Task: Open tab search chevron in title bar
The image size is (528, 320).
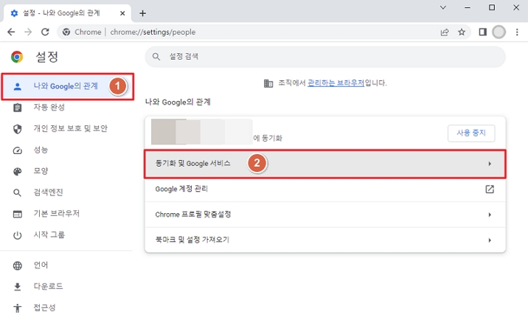Action: point(443,7)
